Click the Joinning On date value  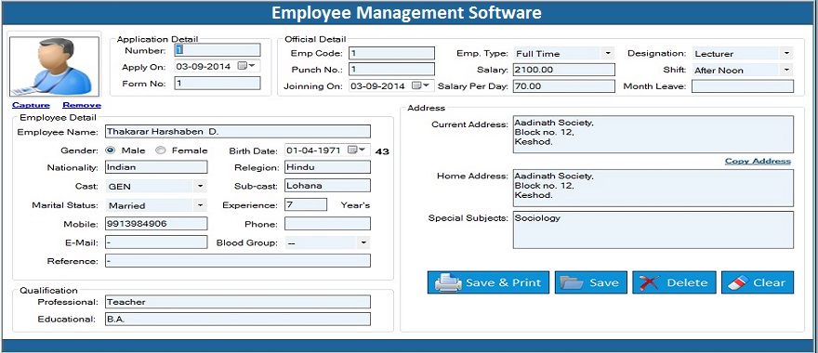[x=377, y=86]
